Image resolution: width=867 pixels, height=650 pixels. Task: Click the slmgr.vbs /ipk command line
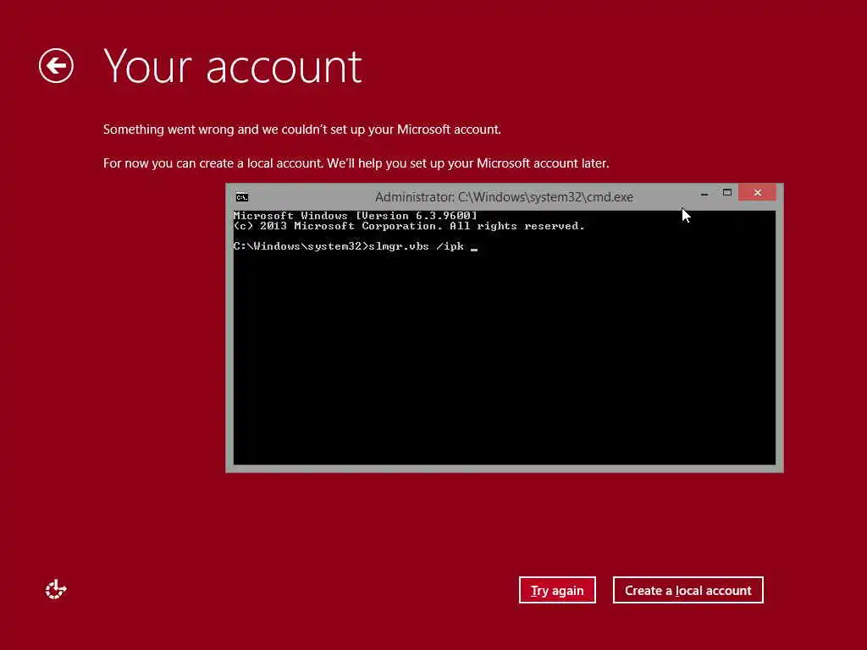356,246
